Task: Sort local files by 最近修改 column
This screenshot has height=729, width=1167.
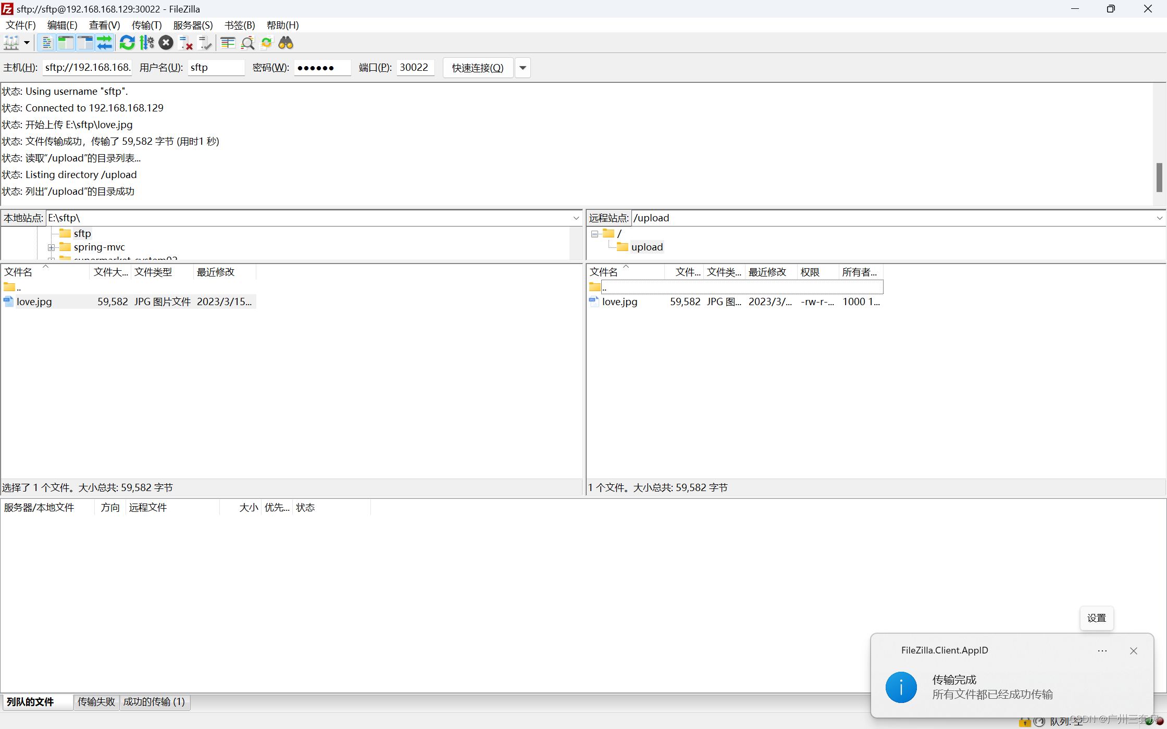Action: pos(225,272)
